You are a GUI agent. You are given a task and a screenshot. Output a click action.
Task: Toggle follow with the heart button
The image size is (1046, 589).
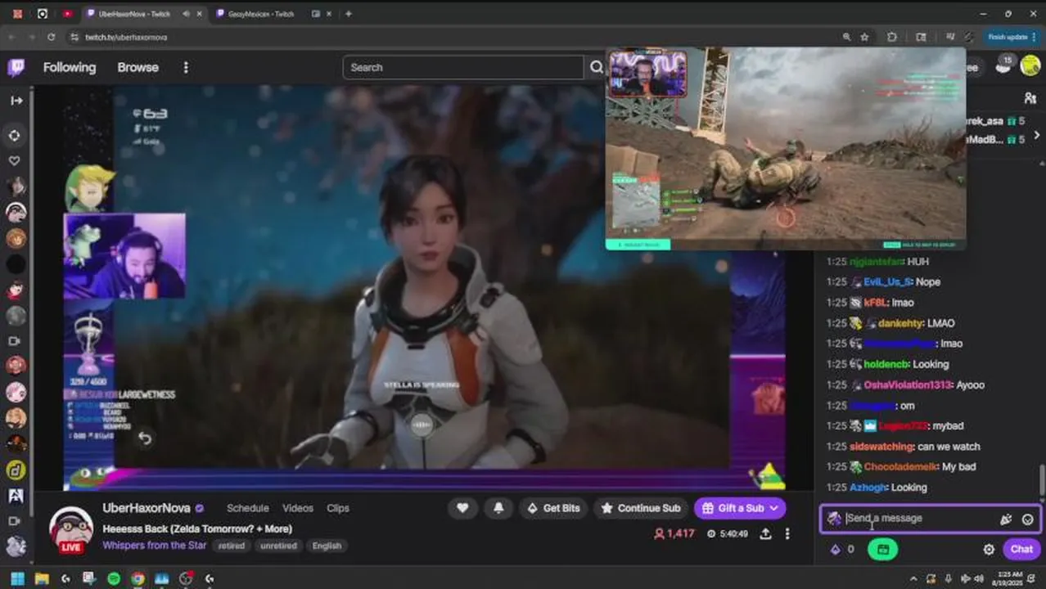pyautogui.click(x=462, y=508)
